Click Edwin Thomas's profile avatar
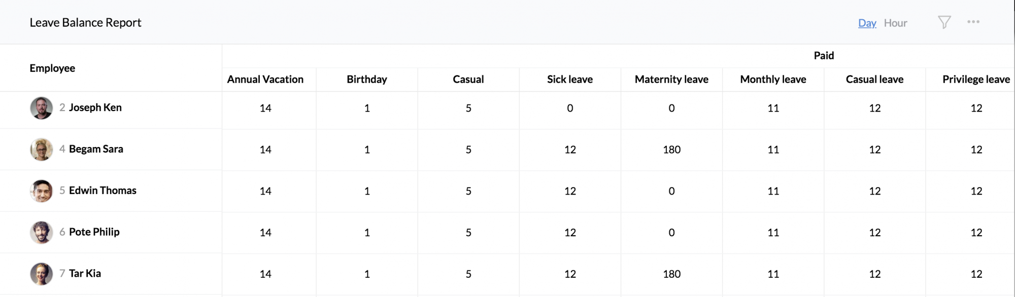 [x=41, y=191]
